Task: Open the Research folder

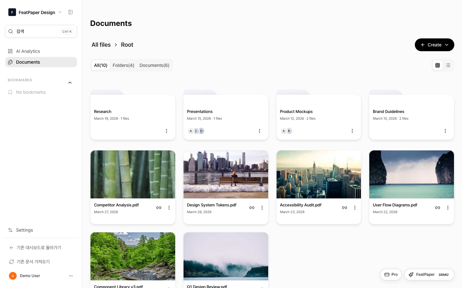Action: coord(133,115)
